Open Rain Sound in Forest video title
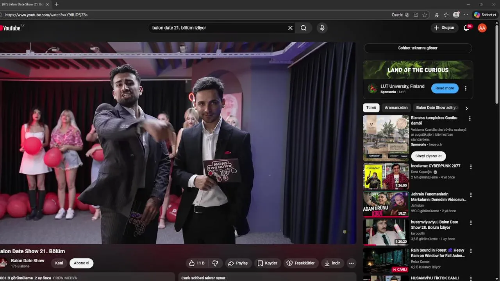 437,253
